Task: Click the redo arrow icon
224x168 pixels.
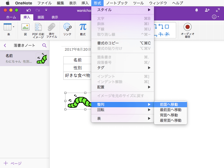Action: pos(38,10)
